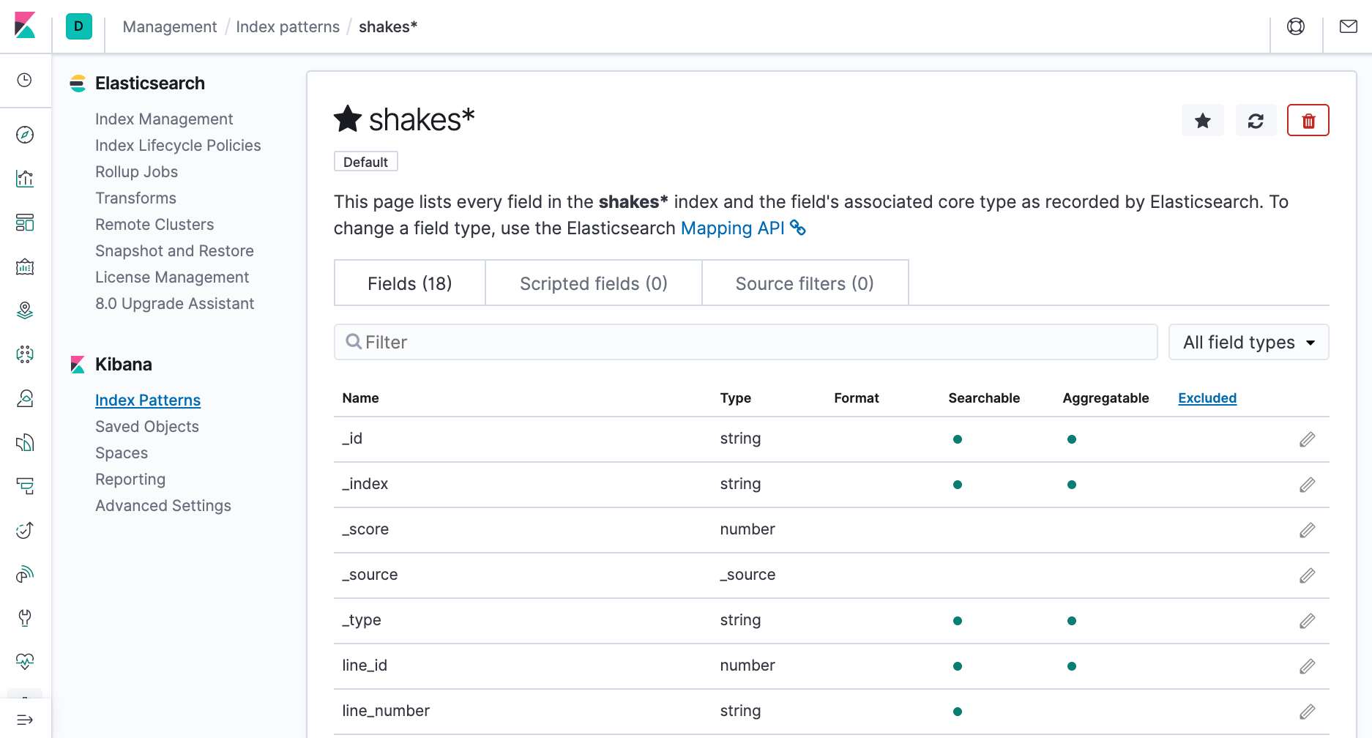Screen dimensions: 1372x738
Task: Edit the line_id field
Action: [1308, 666]
